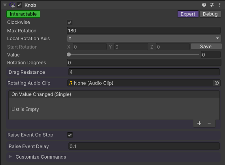Click the Knob script icon in the header
Viewport: 225px width, 165px height.
12,5
